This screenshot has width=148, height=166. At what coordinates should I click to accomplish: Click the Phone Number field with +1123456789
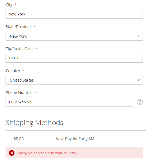[x=69, y=102]
